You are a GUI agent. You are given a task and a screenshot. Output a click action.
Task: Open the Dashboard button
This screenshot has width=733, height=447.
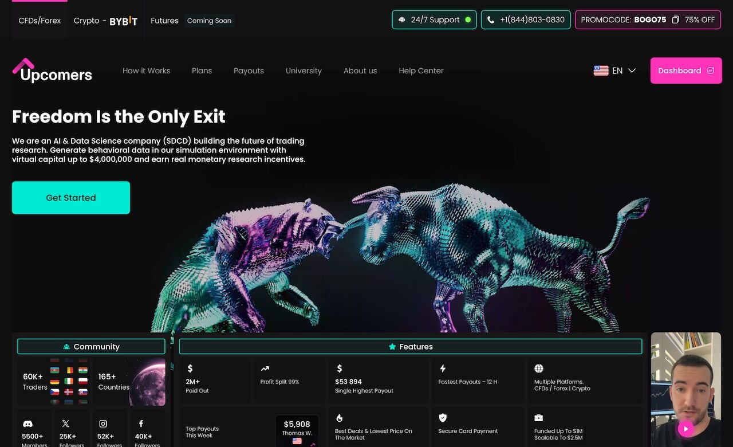(x=685, y=70)
